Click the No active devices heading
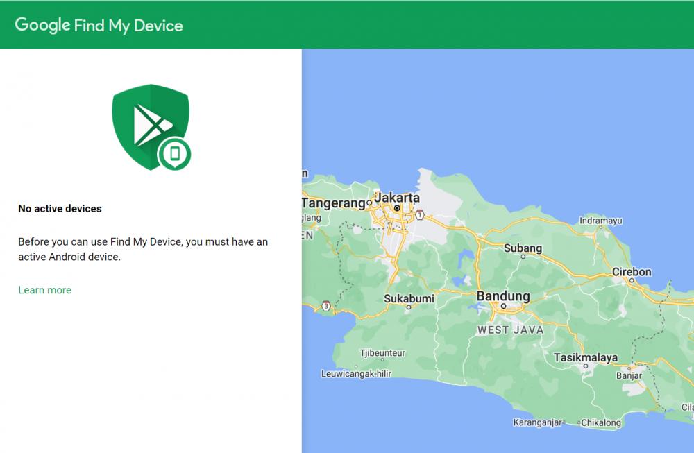 60,209
